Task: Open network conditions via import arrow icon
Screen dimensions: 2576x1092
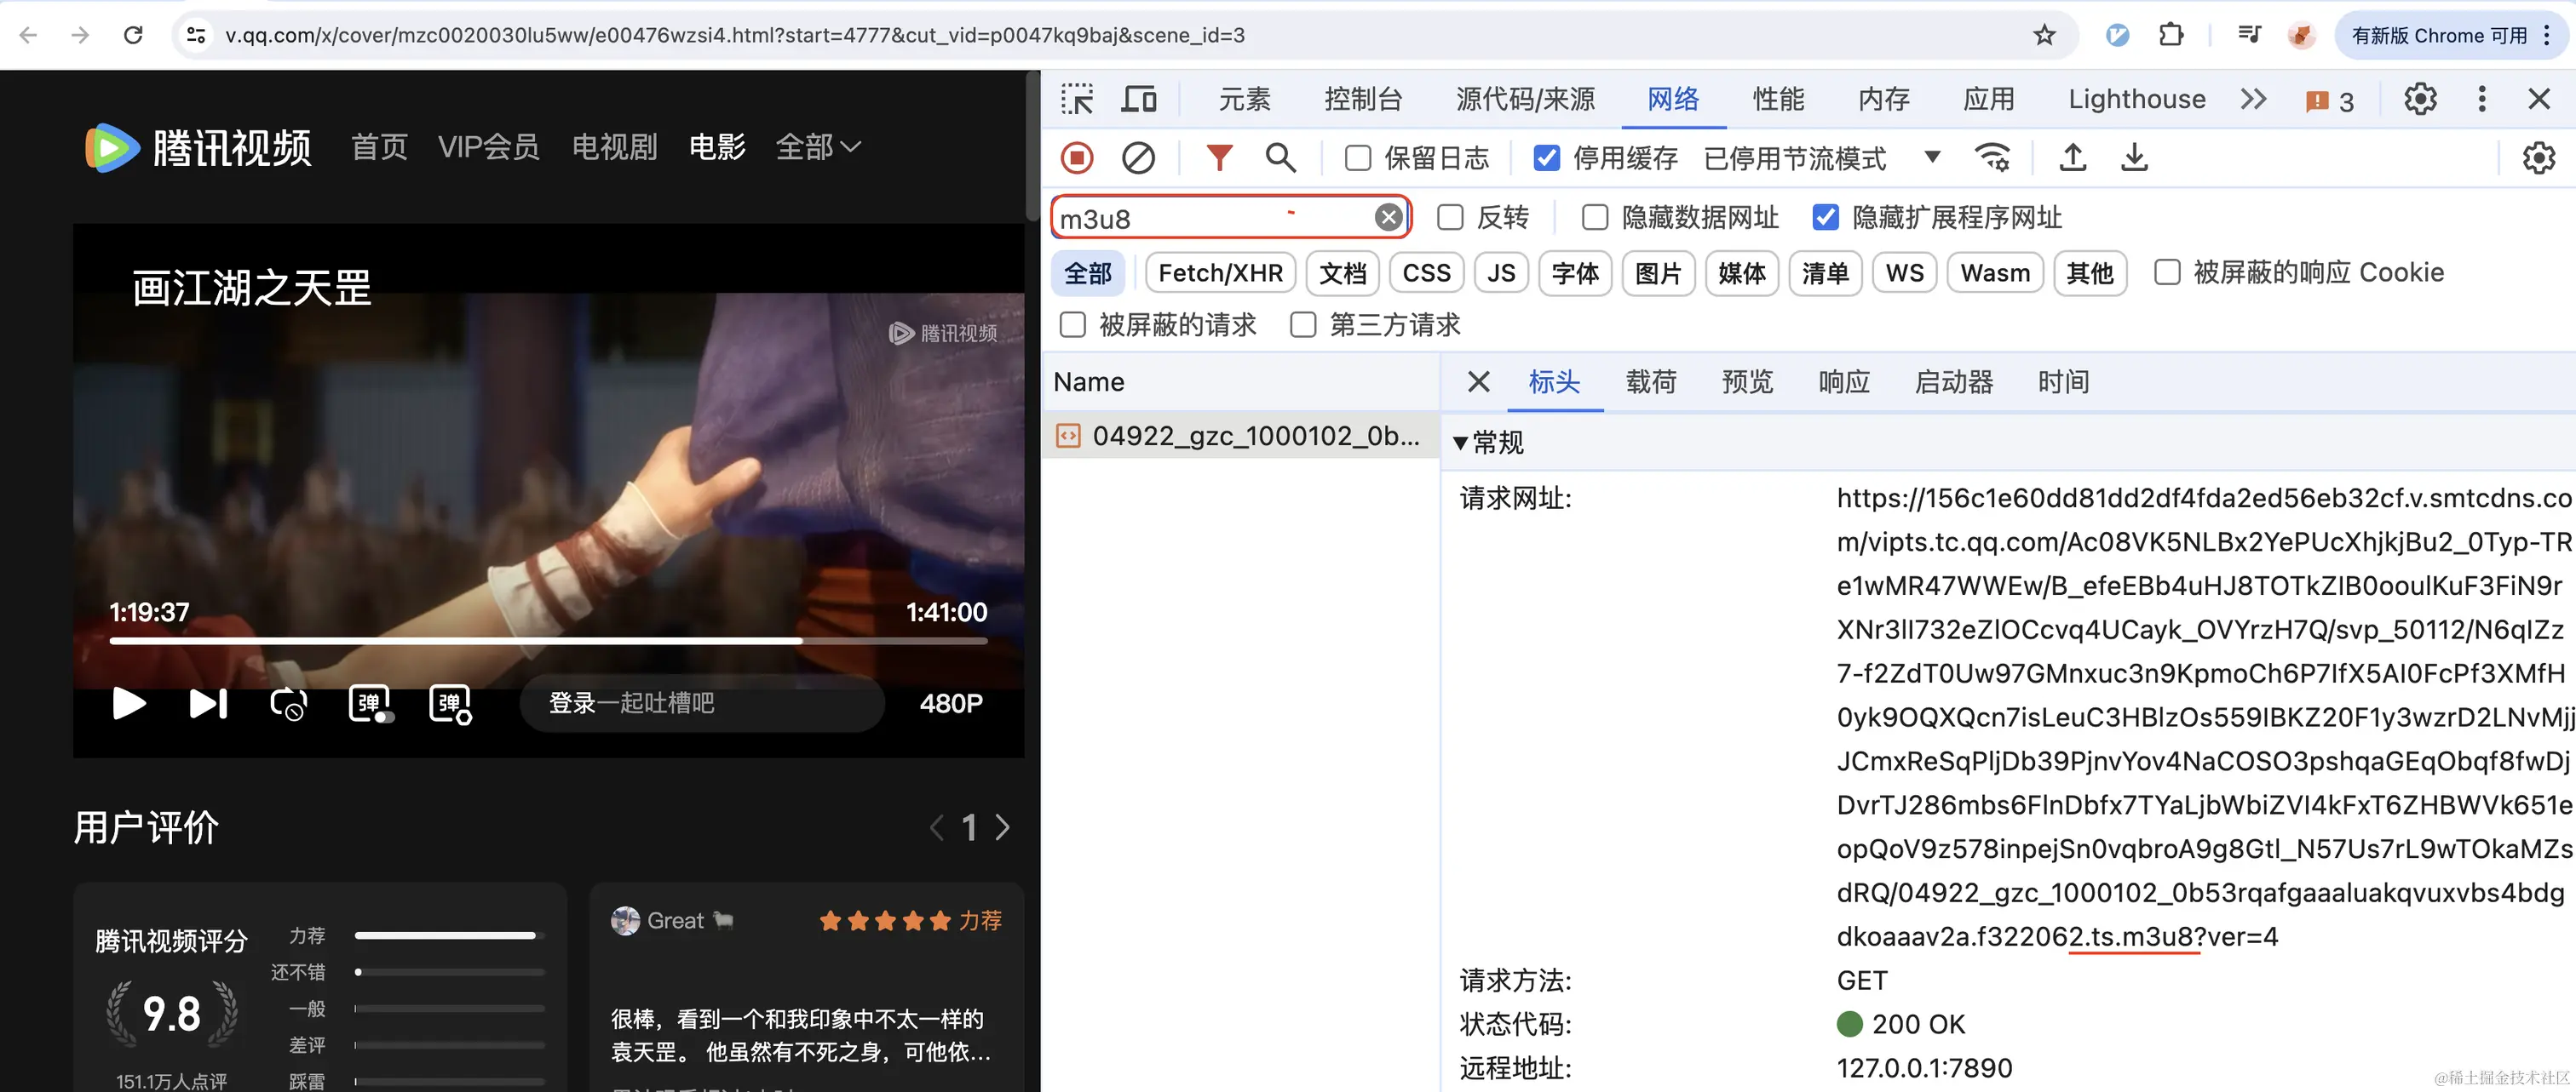Action: pyautogui.click(x=2072, y=157)
